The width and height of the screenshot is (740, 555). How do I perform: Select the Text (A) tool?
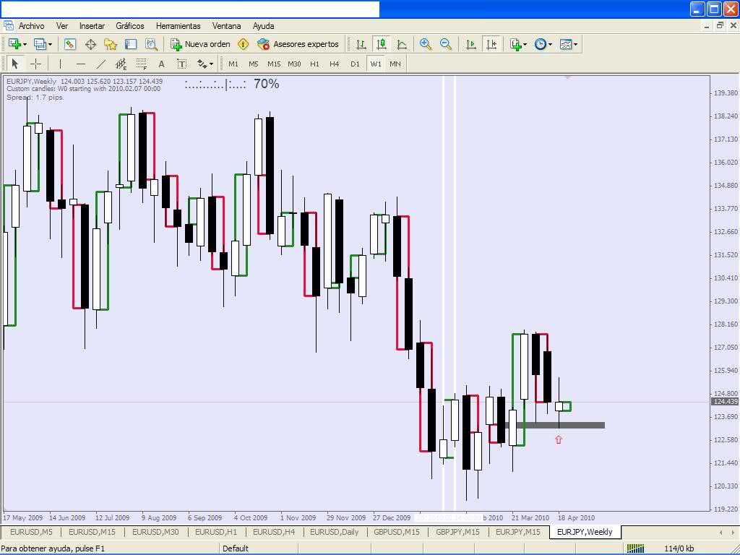[x=161, y=64]
